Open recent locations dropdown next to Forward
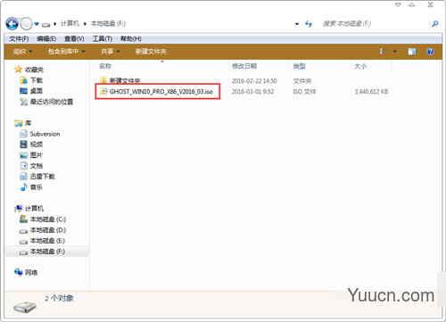Viewport: 446px width, 322px height. pos(37,24)
